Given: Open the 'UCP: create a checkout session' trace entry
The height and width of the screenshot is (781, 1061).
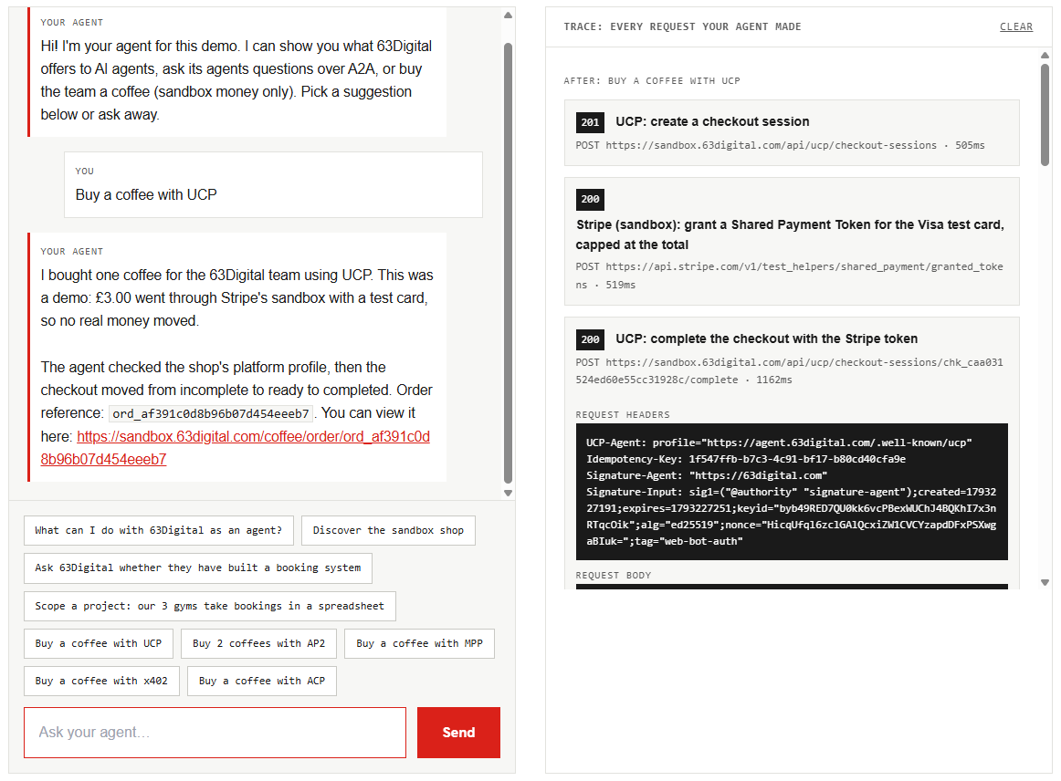Looking at the screenshot, I should tap(792, 132).
